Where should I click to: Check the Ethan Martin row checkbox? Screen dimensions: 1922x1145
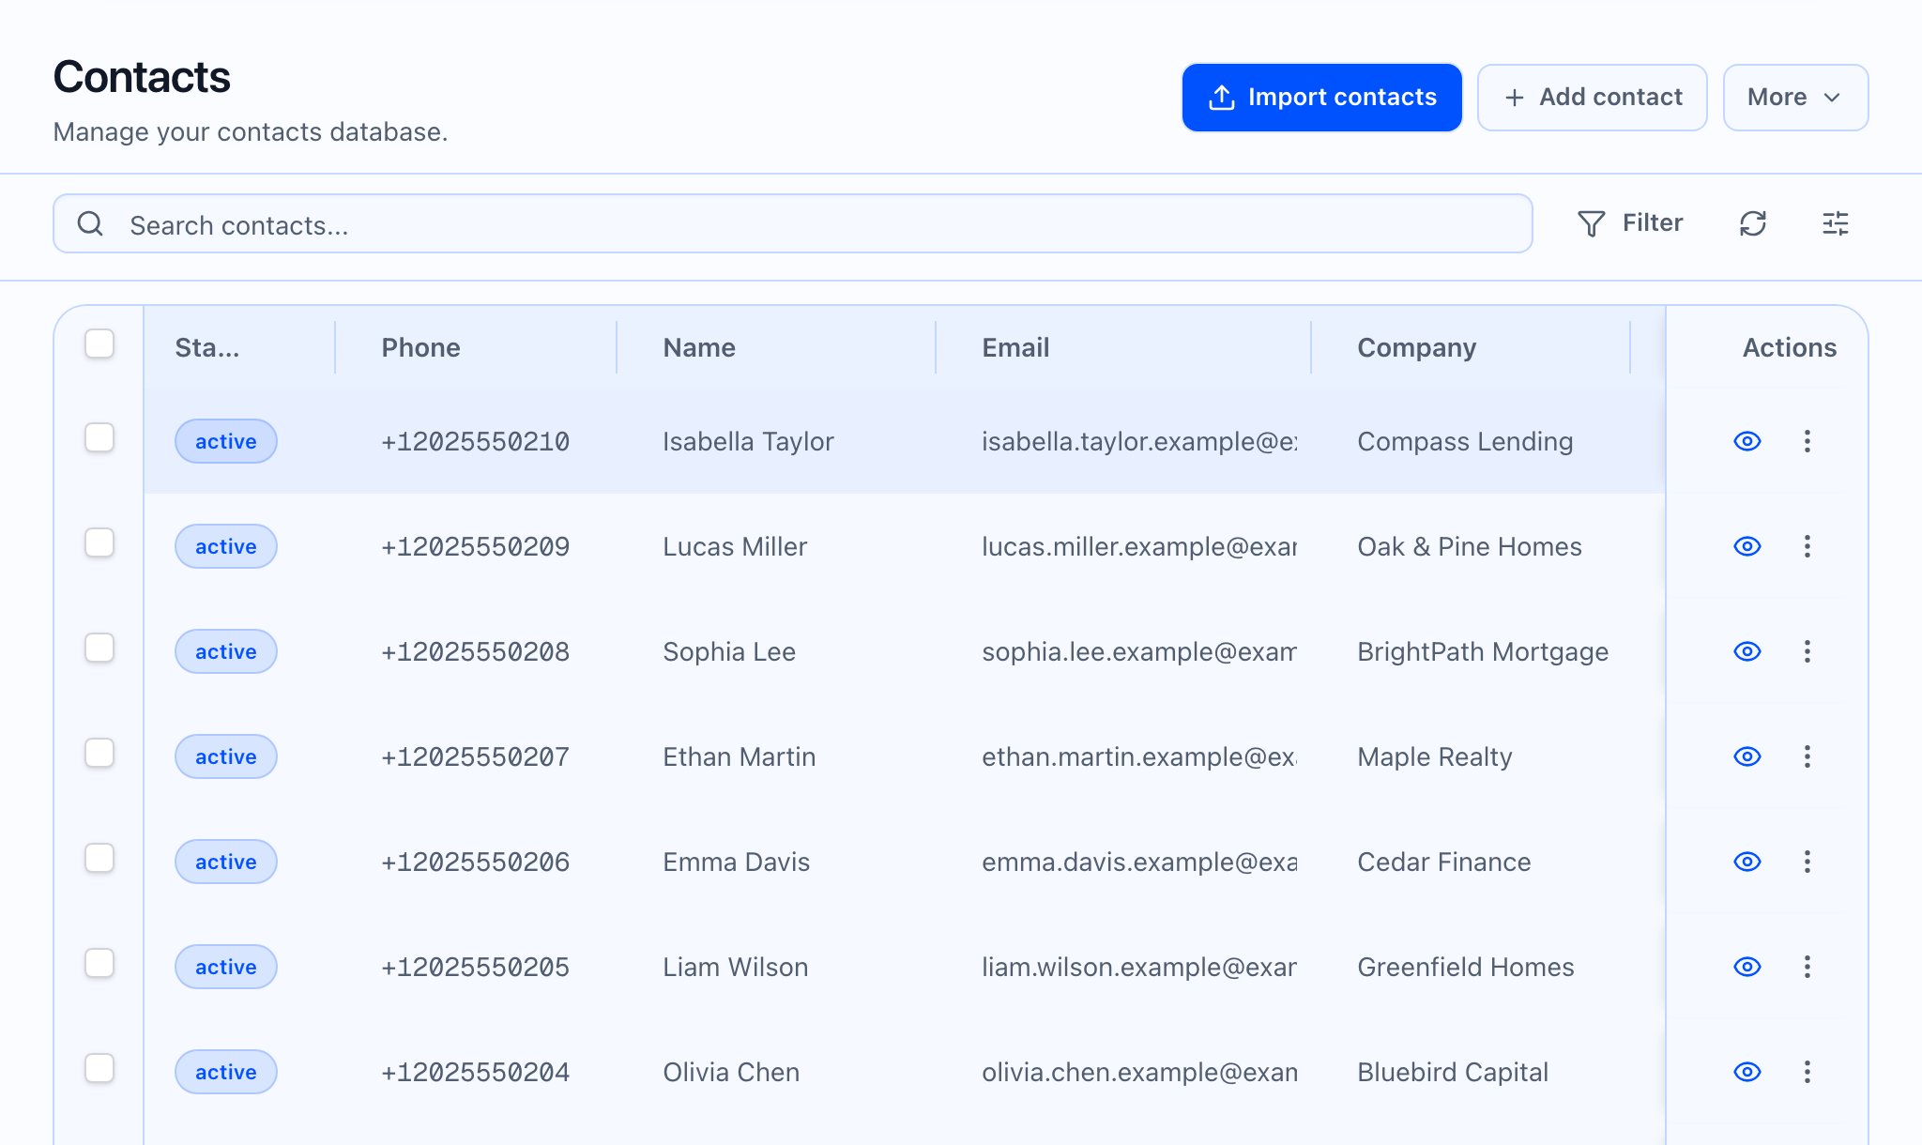point(99,753)
